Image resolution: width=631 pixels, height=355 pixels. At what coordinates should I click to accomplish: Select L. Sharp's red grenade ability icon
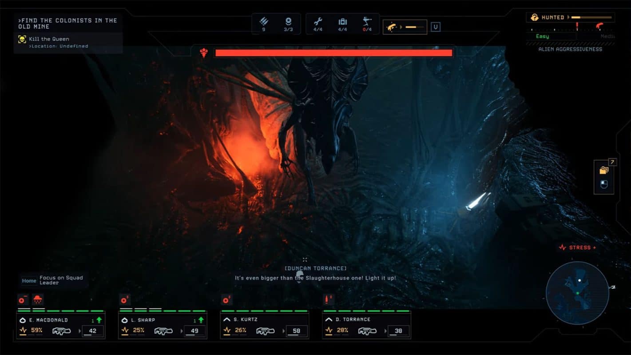(125, 299)
